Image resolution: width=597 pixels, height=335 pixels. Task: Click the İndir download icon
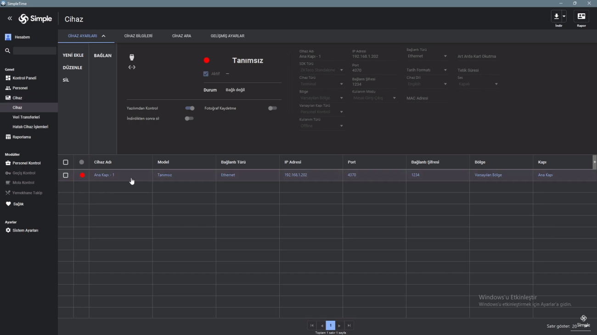[556, 16]
